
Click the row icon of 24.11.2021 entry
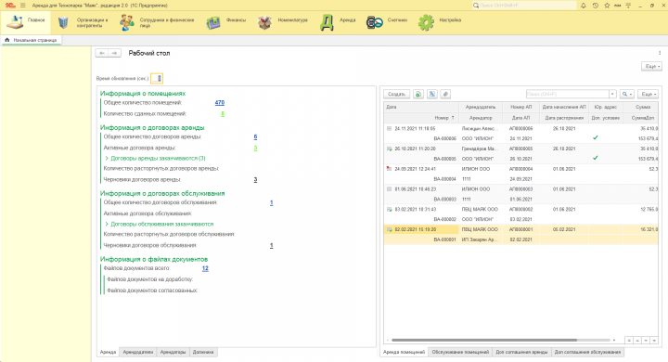[389, 128]
